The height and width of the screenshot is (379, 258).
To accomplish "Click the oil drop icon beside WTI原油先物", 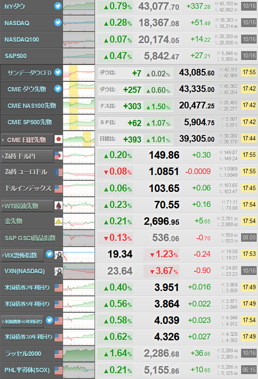I will pyautogui.click(x=59, y=205).
